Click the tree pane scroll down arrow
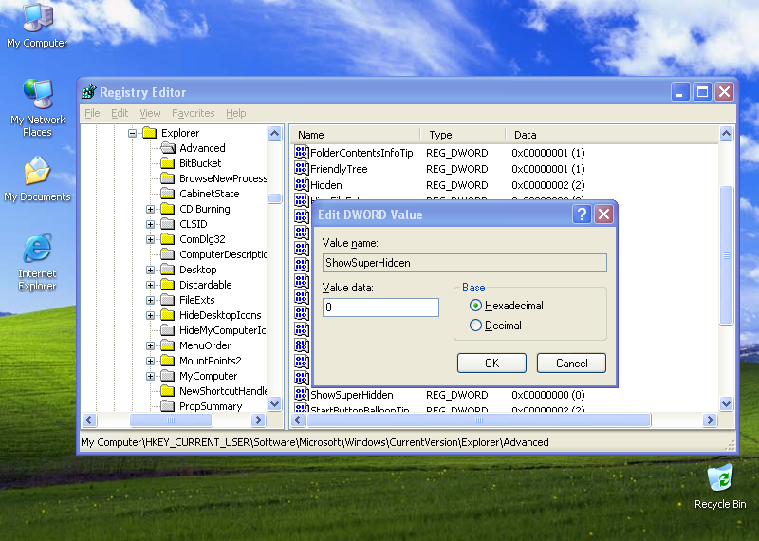The image size is (759, 541). (274, 403)
